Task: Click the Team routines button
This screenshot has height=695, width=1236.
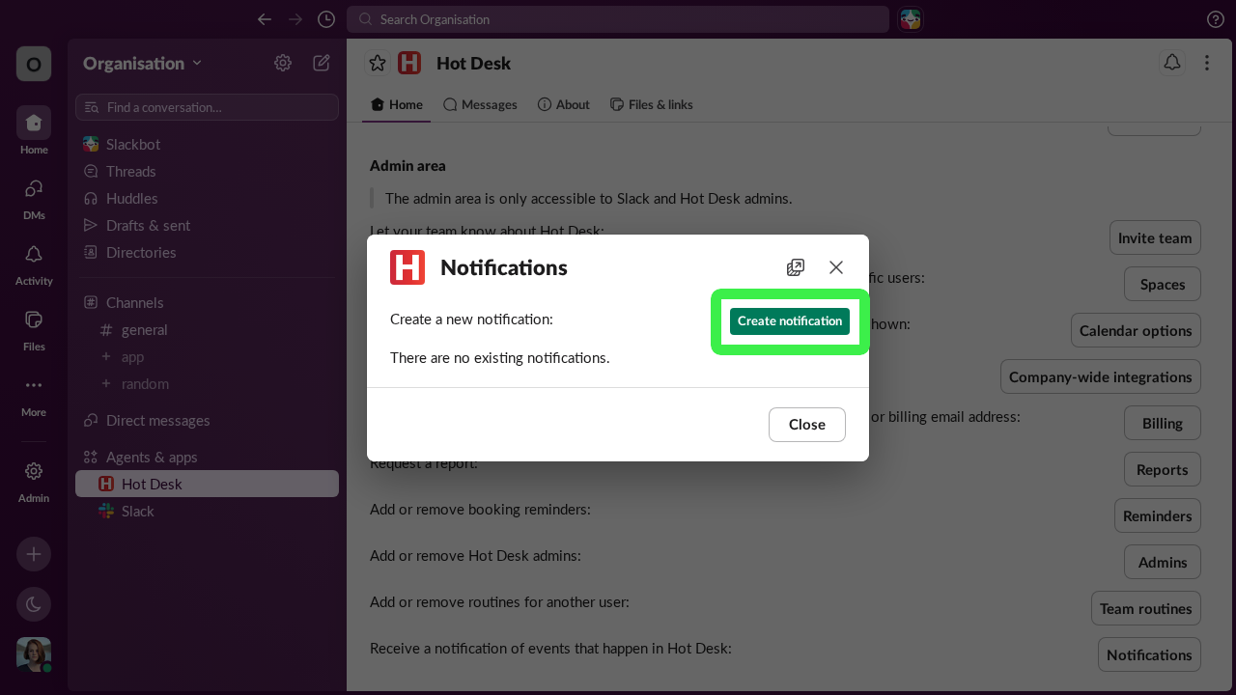Action: coord(1146,608)
